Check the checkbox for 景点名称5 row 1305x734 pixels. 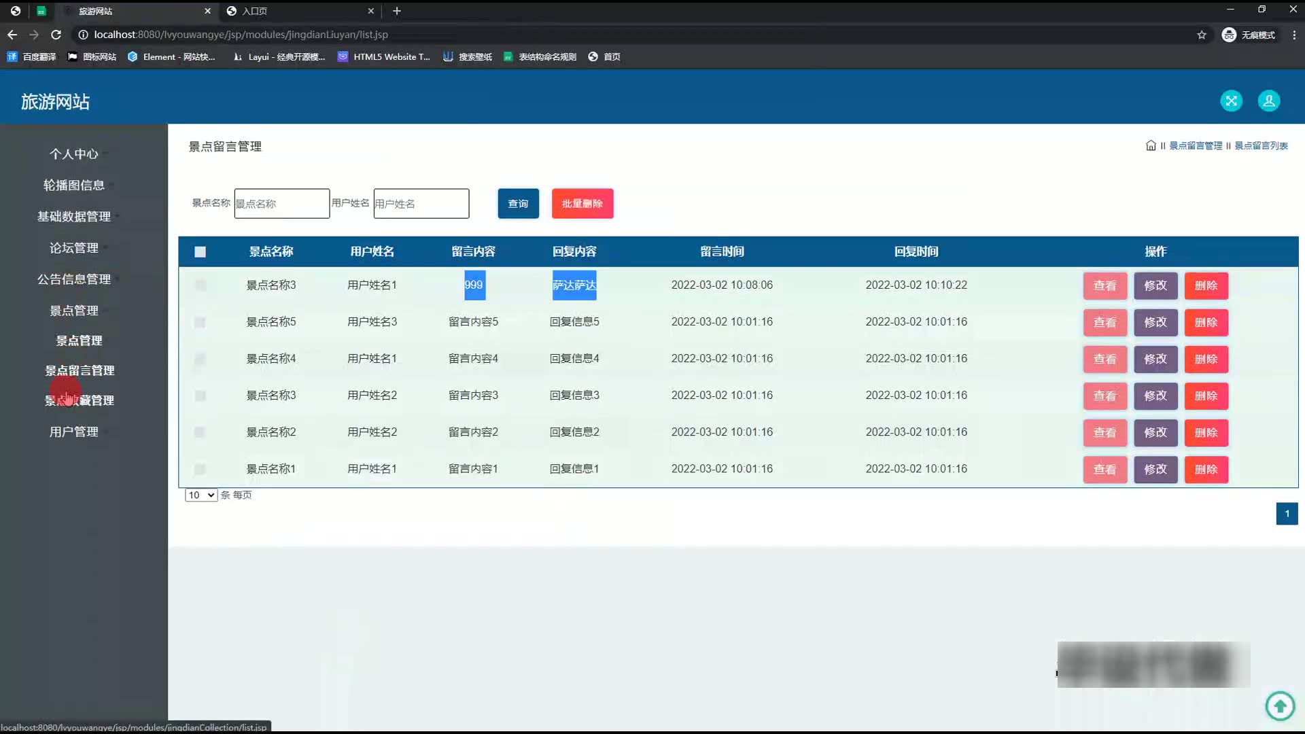(200, 322)
